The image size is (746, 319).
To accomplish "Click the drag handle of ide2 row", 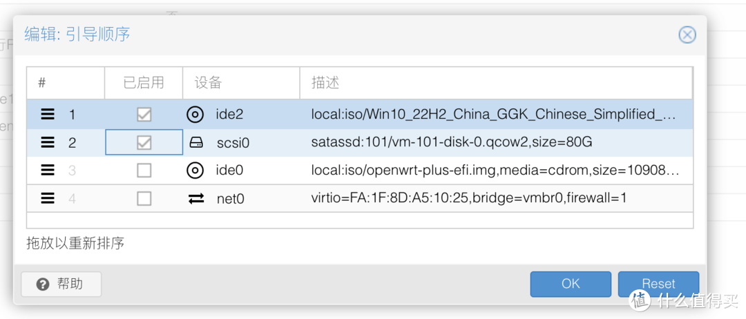I will 47,115.
